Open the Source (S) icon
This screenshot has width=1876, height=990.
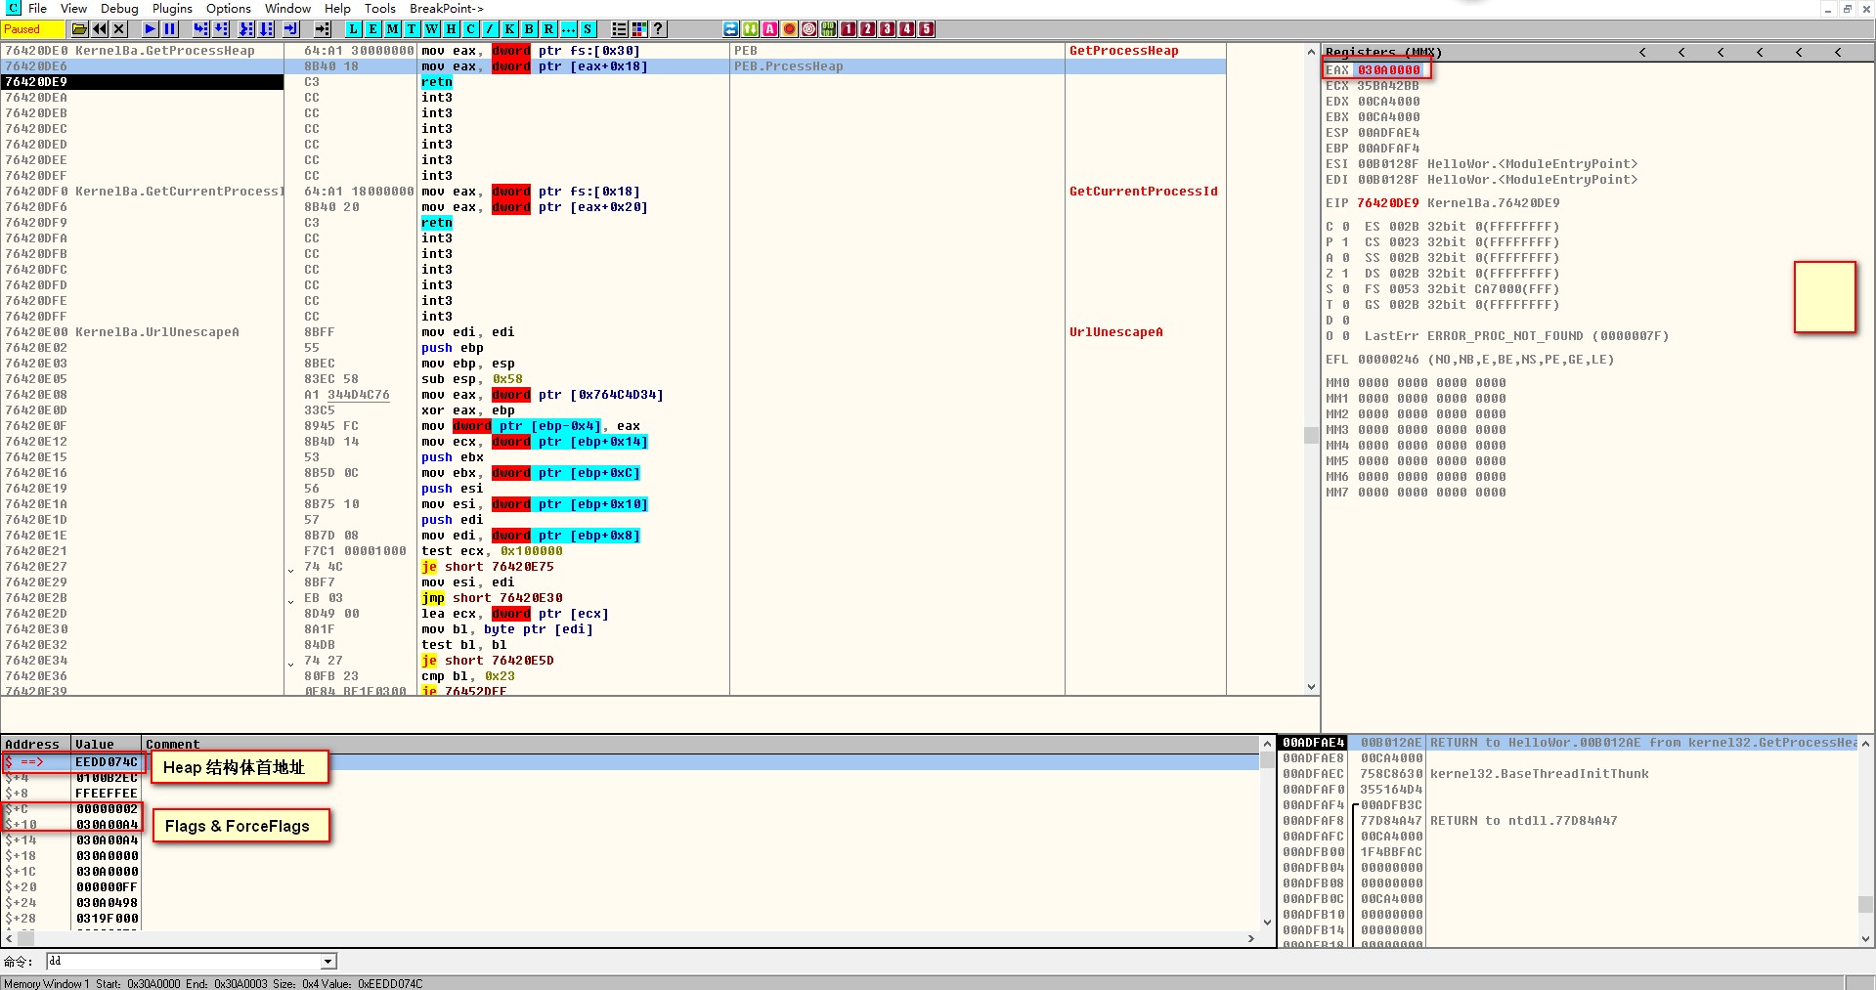click(x=589, y=29)
